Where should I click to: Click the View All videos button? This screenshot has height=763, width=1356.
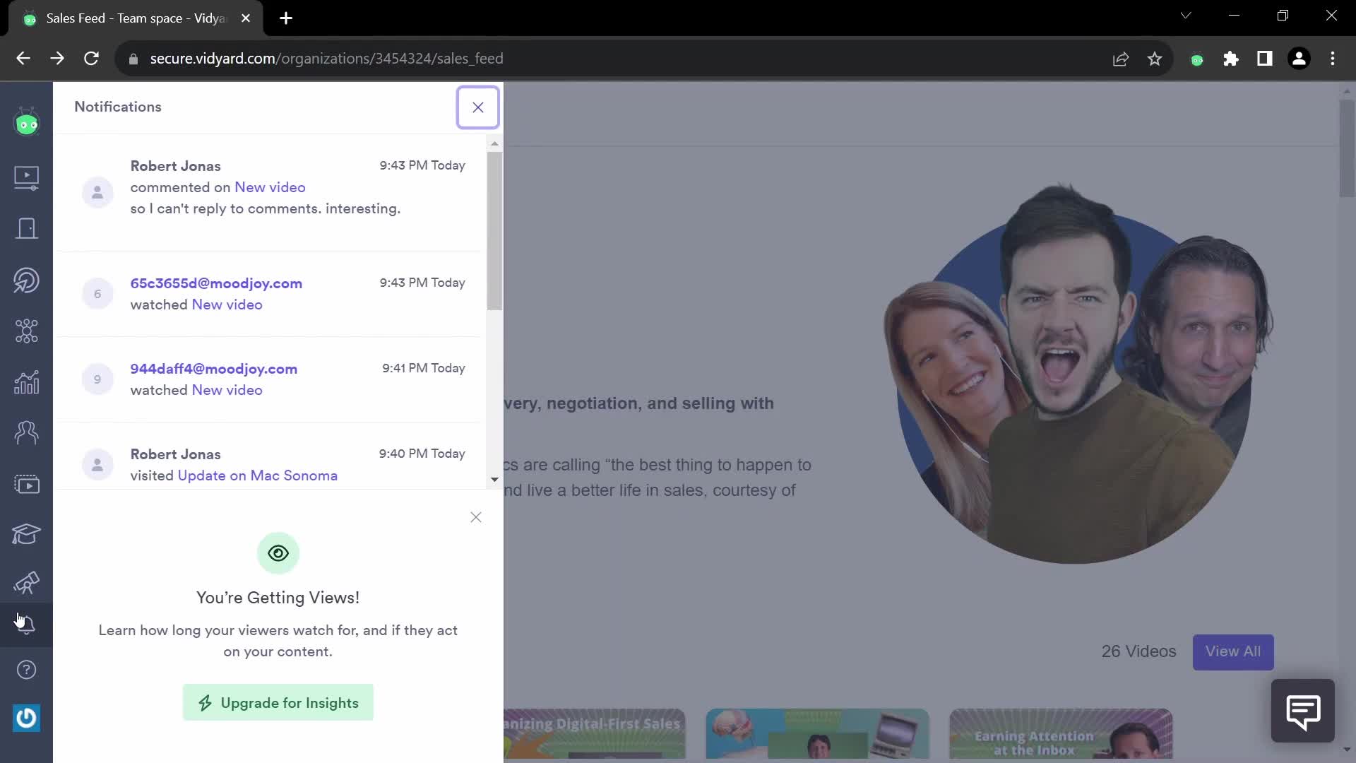tap(1233, 652)
